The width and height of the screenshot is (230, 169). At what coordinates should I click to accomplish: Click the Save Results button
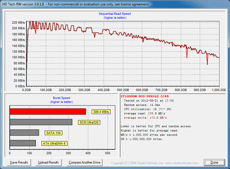click(18, 162)
